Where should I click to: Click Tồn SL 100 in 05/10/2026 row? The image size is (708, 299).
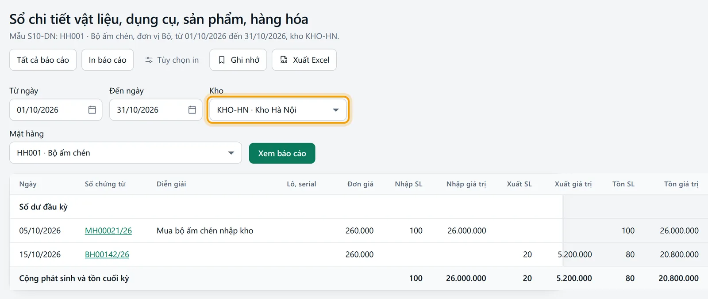point(628,231)
